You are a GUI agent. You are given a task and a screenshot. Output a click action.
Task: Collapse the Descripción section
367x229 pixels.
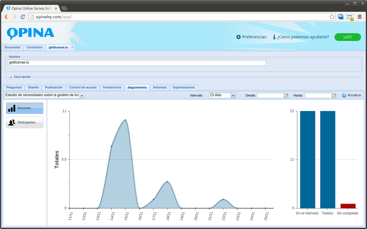click(11, 77)
